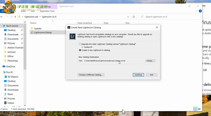Open the Lightroom.6.Setup file

tap(43, 32)
